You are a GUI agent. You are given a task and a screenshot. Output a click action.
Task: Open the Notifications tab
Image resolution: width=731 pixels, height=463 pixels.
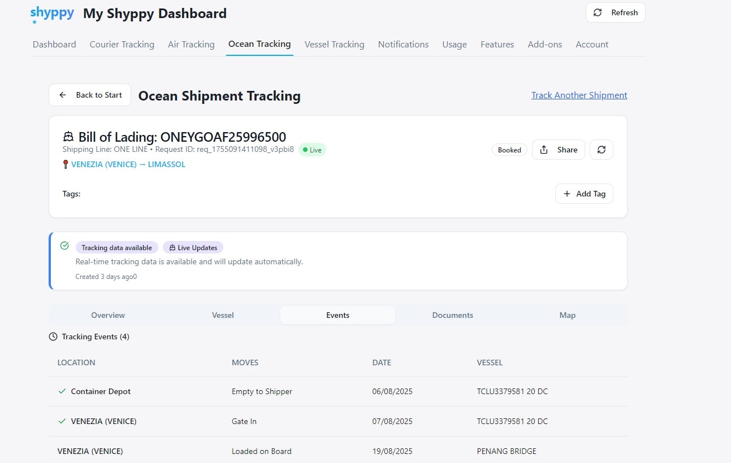point(404,44)
